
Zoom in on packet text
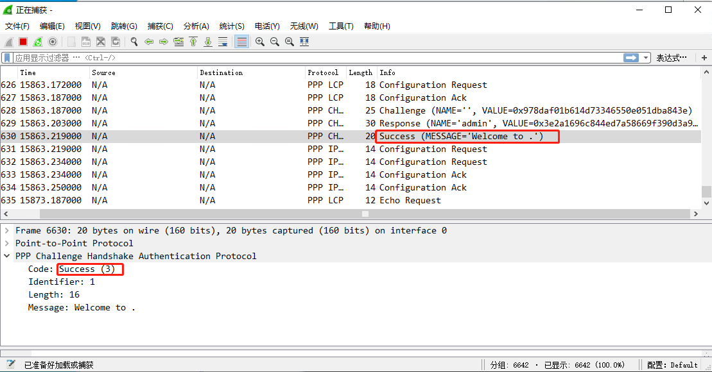click(260, 42)
